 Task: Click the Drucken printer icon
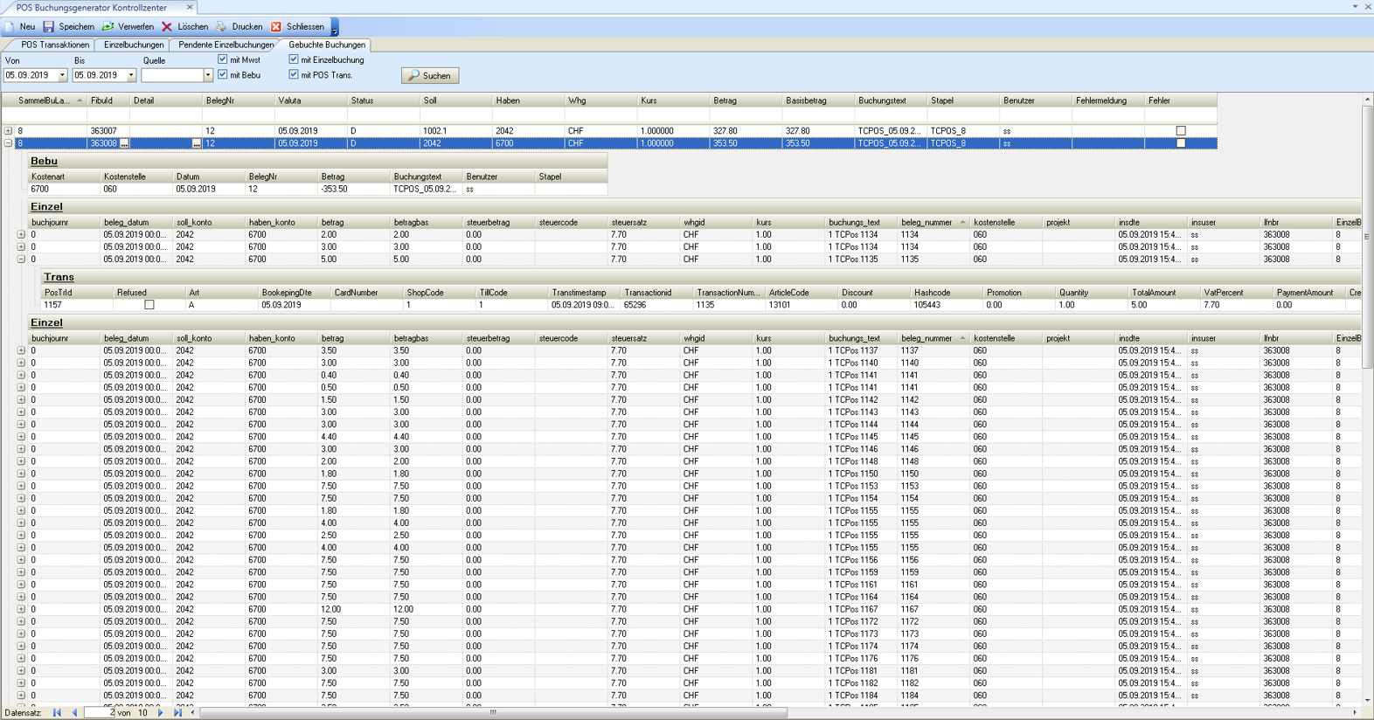[x=222, y=27]
